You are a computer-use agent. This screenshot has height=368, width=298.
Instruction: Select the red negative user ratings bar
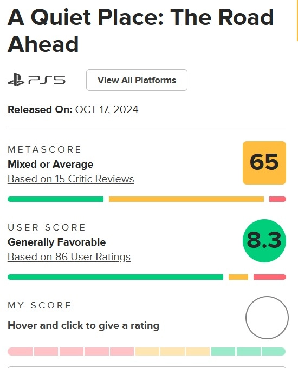(270, 277)
